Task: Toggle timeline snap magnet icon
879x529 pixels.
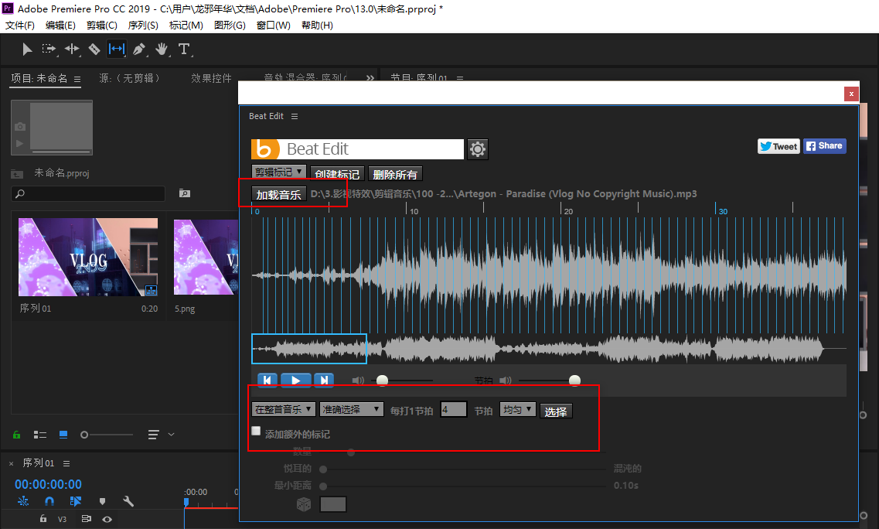Action: coord(49,501)
